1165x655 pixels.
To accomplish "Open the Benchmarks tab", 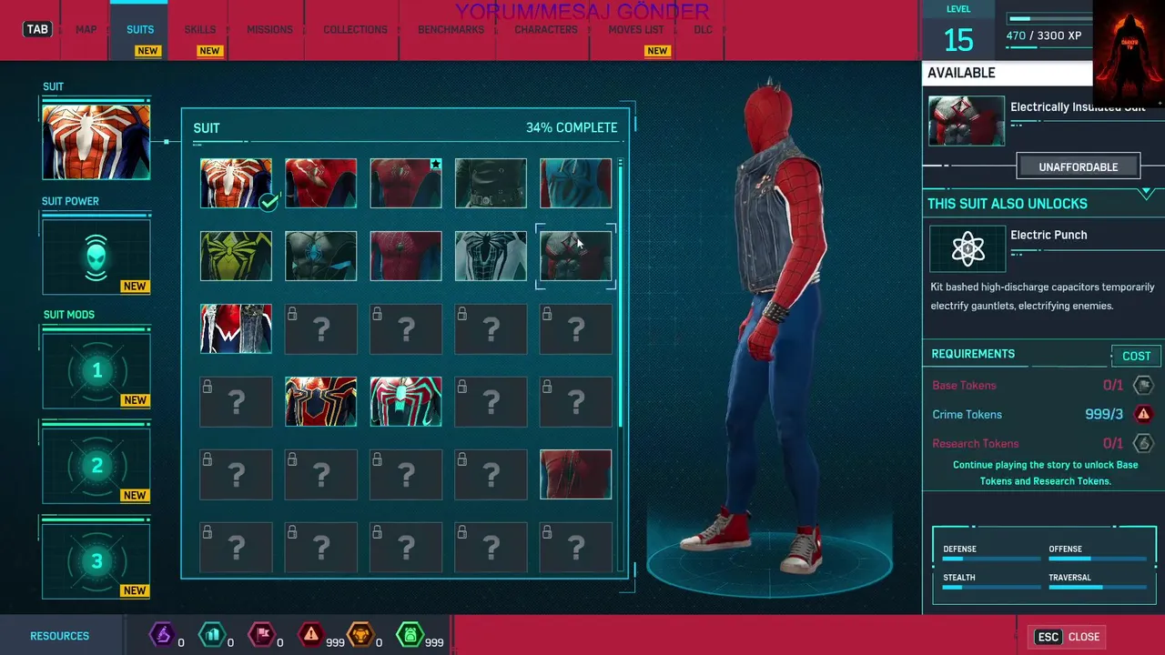I will point(451,29).
